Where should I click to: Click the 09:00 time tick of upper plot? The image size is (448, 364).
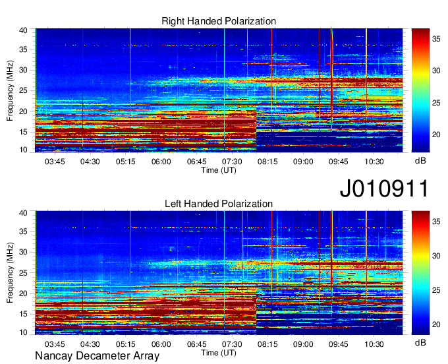(x=303, y=162)
